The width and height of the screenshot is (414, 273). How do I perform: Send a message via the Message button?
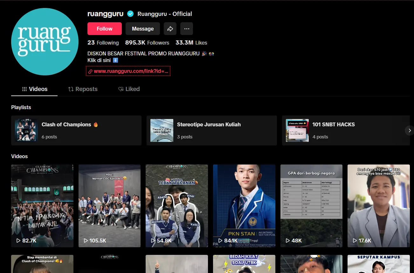(143, 29)
